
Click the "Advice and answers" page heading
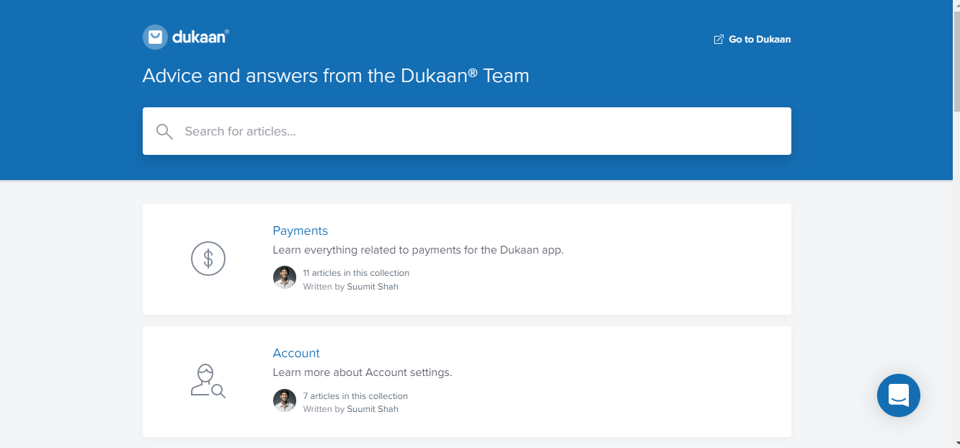(x=336, y=76)
